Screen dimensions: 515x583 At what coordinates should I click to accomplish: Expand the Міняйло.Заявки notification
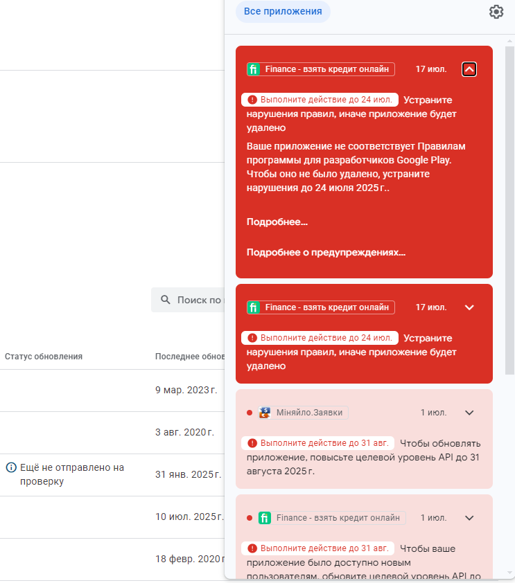pos(469,413)
